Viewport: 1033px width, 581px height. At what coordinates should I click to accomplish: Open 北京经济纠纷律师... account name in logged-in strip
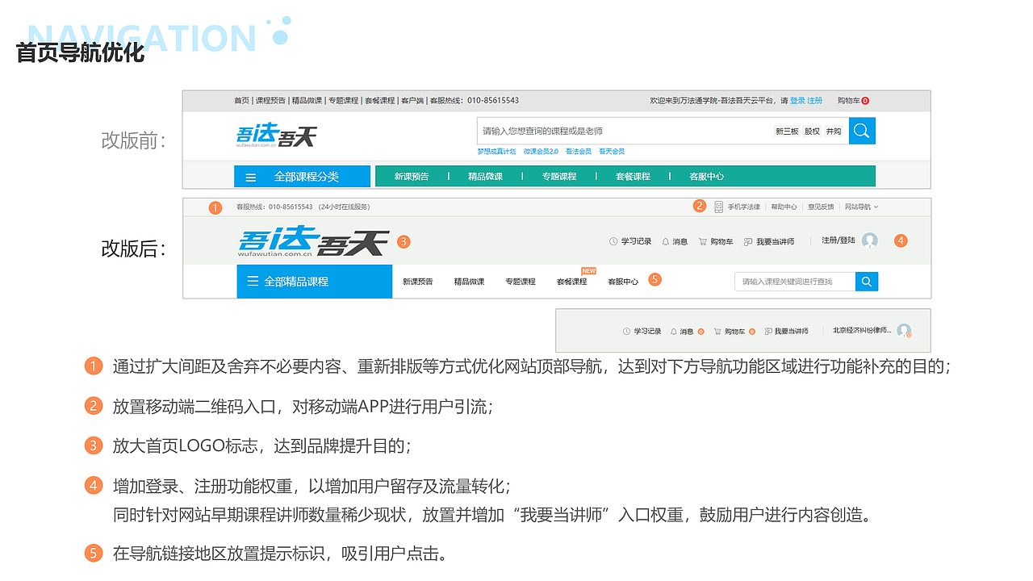point(862,331)
